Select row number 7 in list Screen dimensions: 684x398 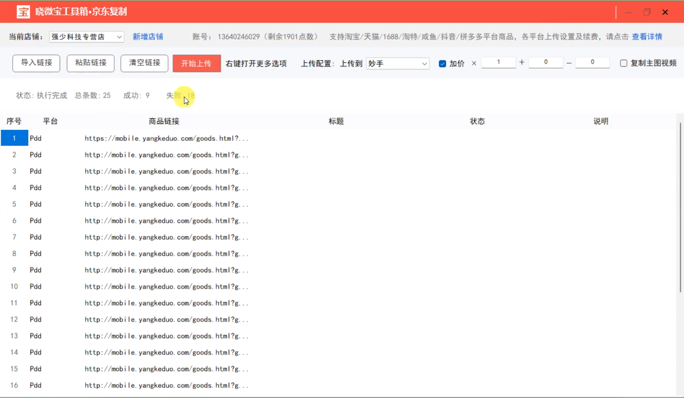(x=14, y=237)
